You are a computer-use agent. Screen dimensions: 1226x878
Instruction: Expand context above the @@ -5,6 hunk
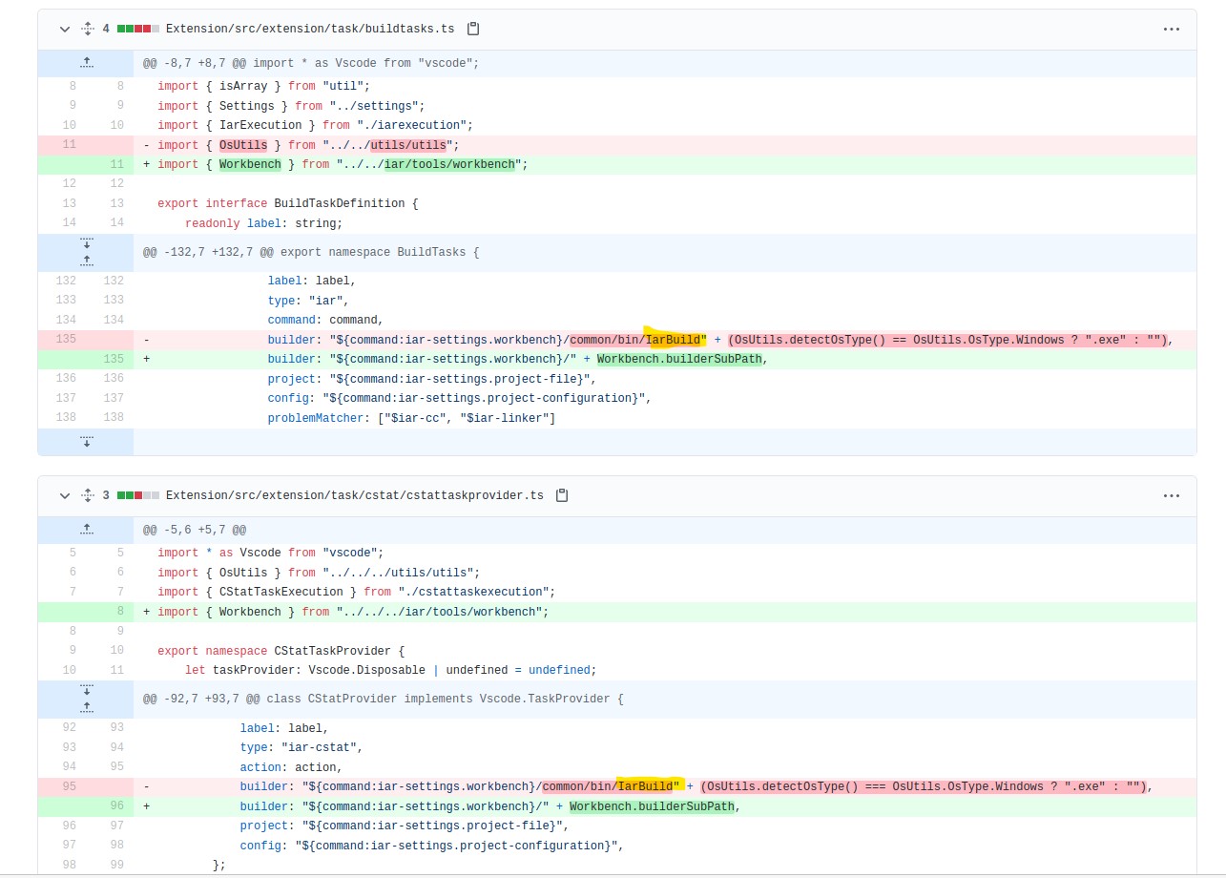pyautogui.click(x=86, y=529)
